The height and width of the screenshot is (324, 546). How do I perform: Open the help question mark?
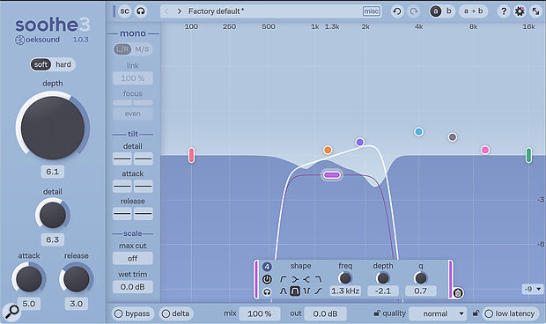[504, 11]
